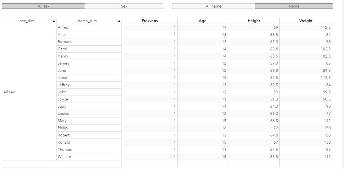Click the Frekvens column header
This screenshot has width=344, height=169.
tap(150, 21)
